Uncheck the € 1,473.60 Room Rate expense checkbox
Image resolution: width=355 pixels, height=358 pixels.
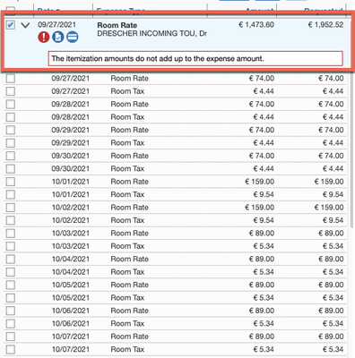[11, 24]
